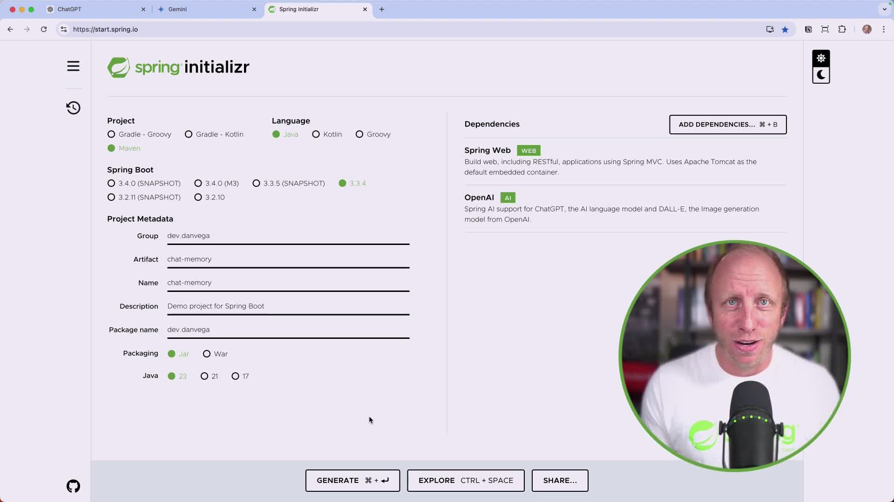Click the Share button

(560, 481)
